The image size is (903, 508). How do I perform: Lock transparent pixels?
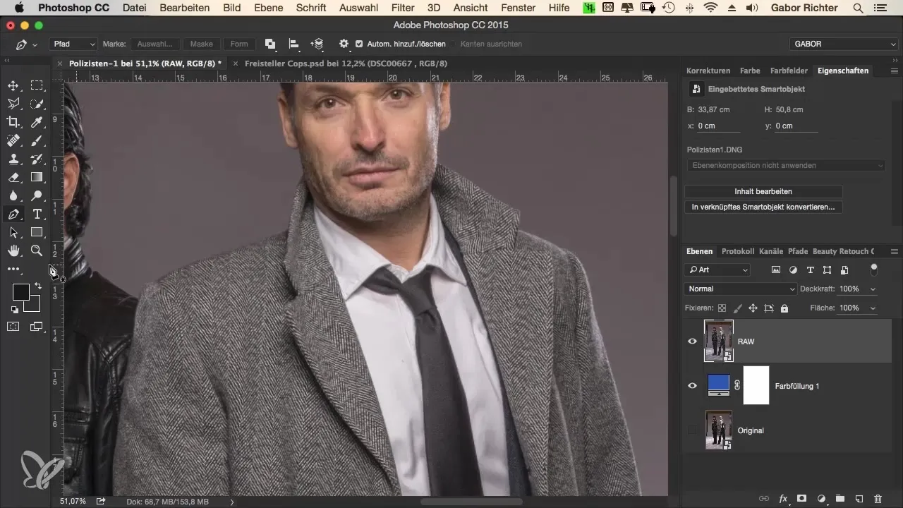tap(722, 308)
